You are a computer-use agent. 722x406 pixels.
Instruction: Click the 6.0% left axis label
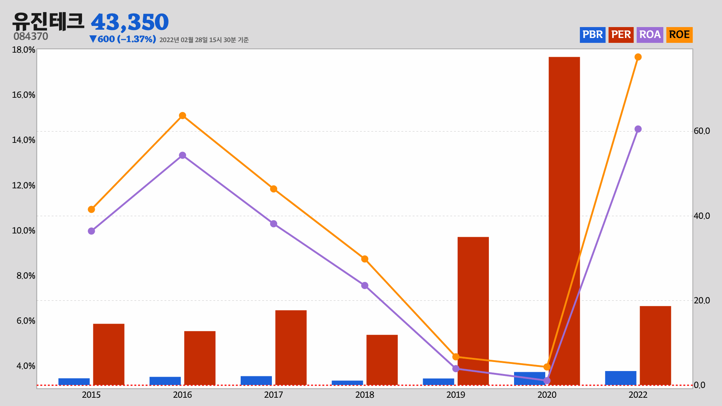26,321
